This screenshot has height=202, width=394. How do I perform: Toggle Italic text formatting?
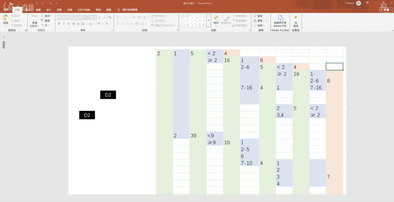click(64, 24)
